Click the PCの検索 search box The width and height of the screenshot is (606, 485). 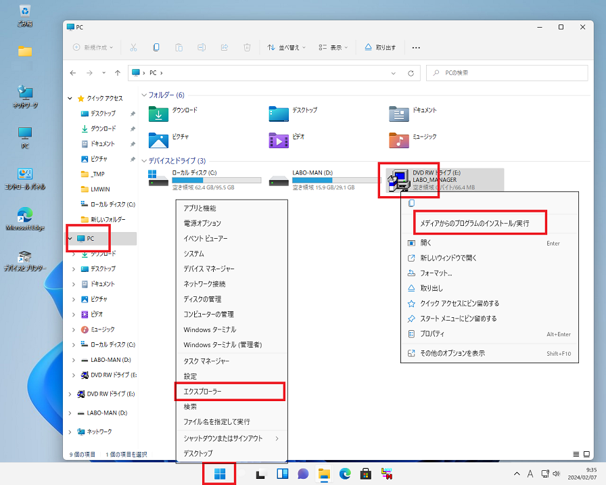click(x=507, y=72)
